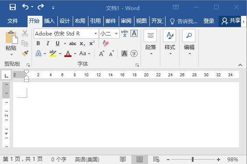Expand the 段落 paragraph group
The image size is (247, 164).
pos(151,42)
